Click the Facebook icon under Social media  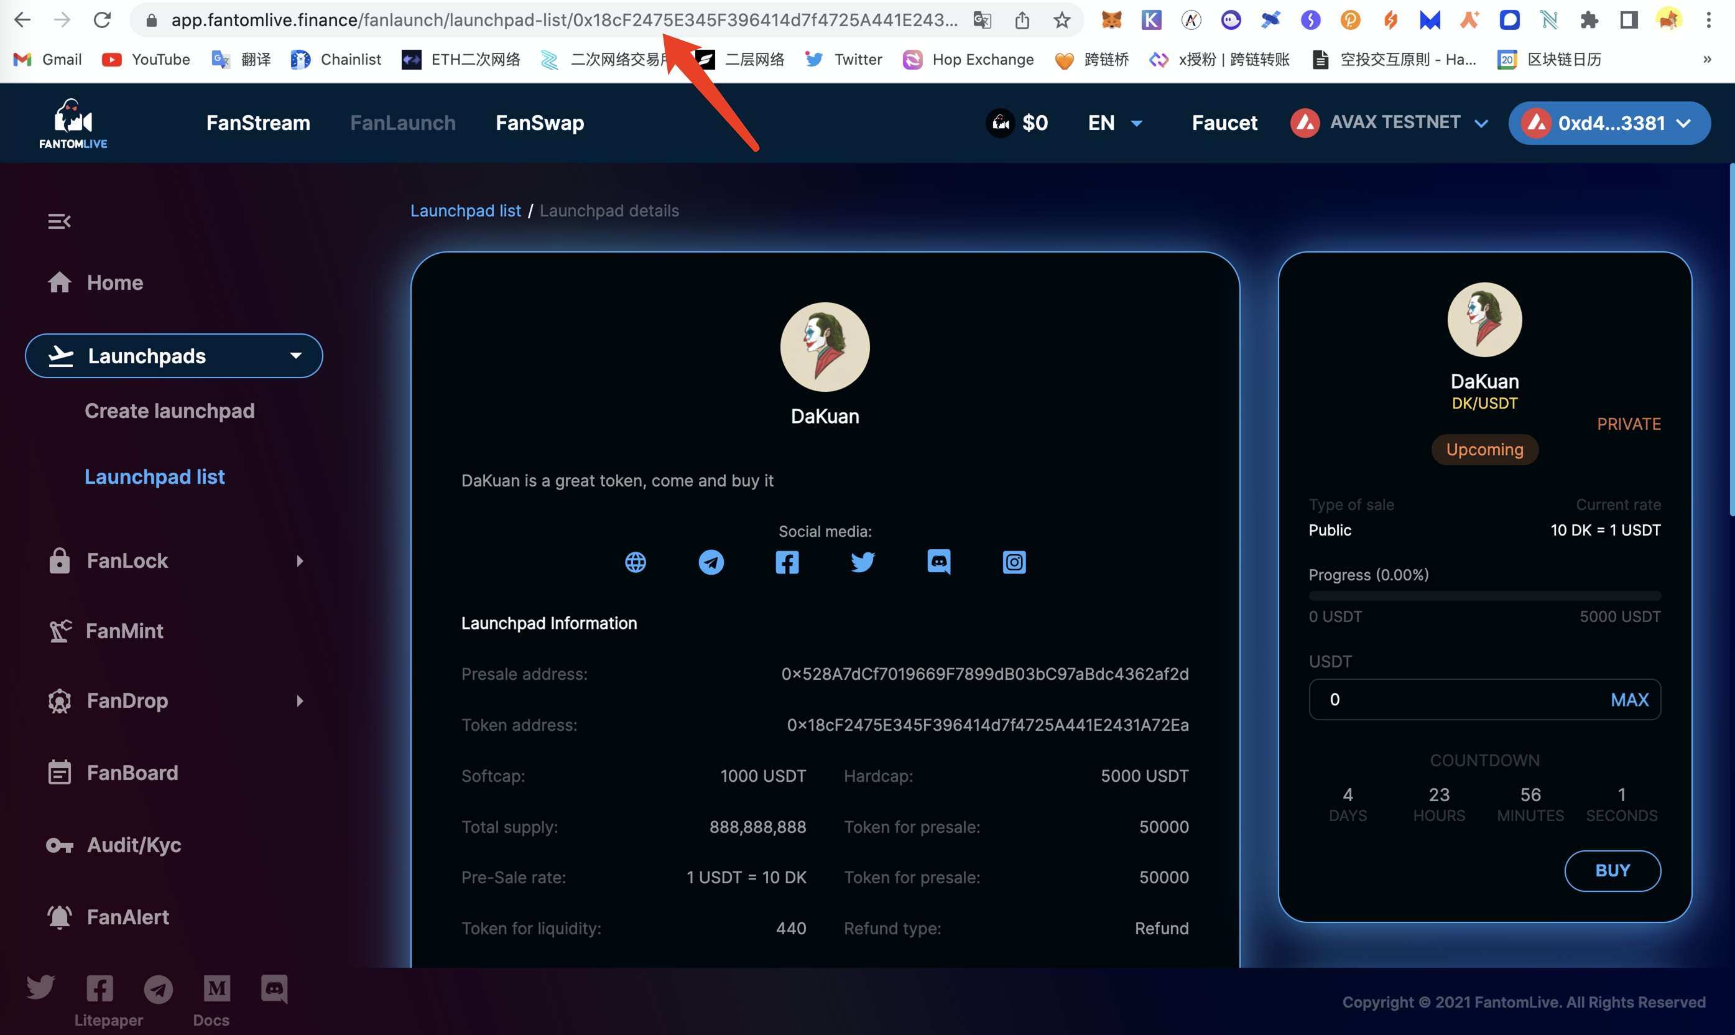[787, 562]
